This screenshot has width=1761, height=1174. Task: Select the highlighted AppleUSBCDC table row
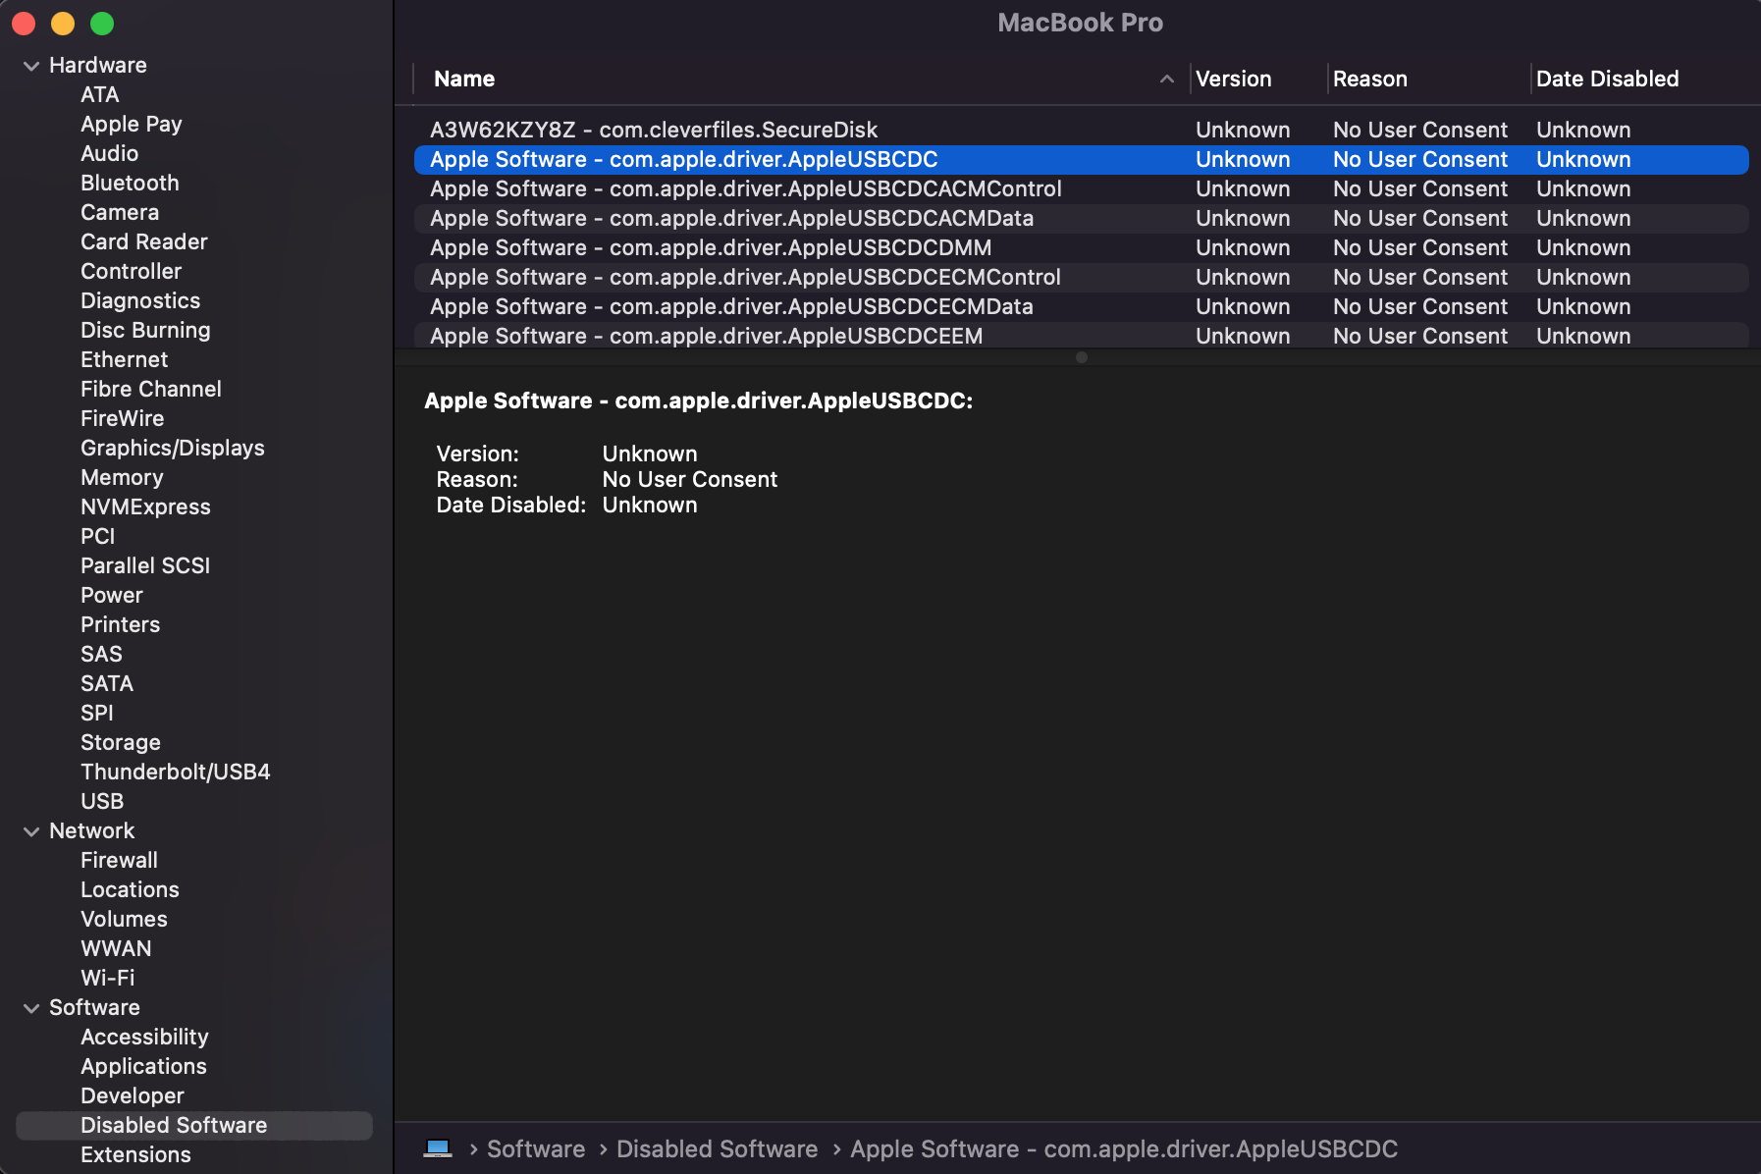[x=1081, y=160]
